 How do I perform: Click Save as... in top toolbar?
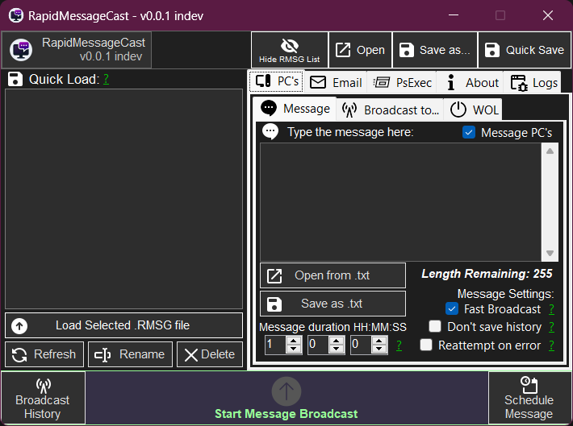click(x=435, y=50)
